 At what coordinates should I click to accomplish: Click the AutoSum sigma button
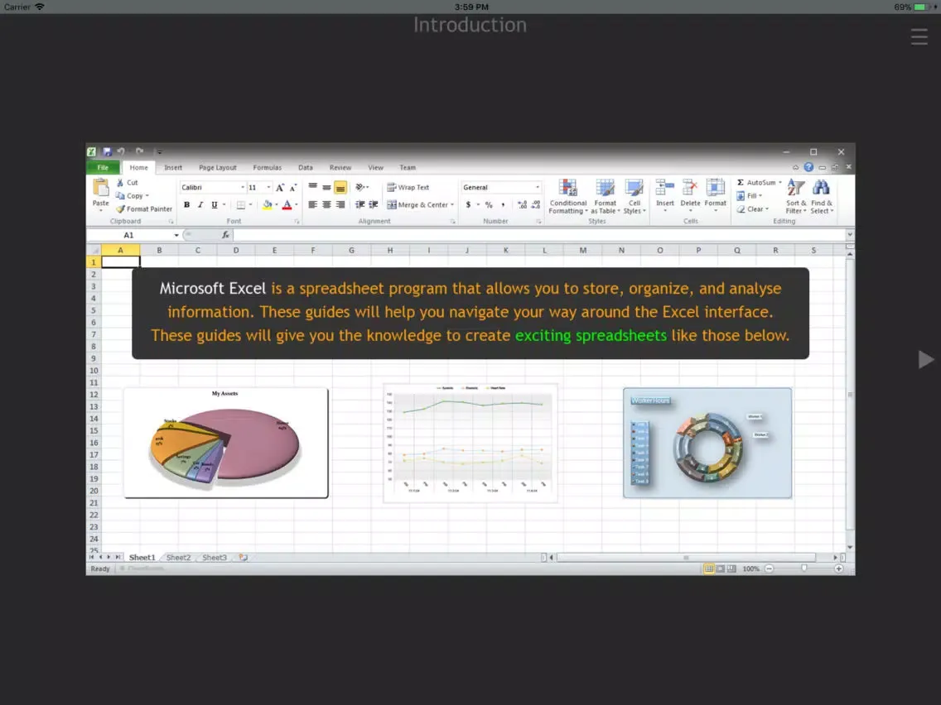pyautogui.click(x=757, y=182)
